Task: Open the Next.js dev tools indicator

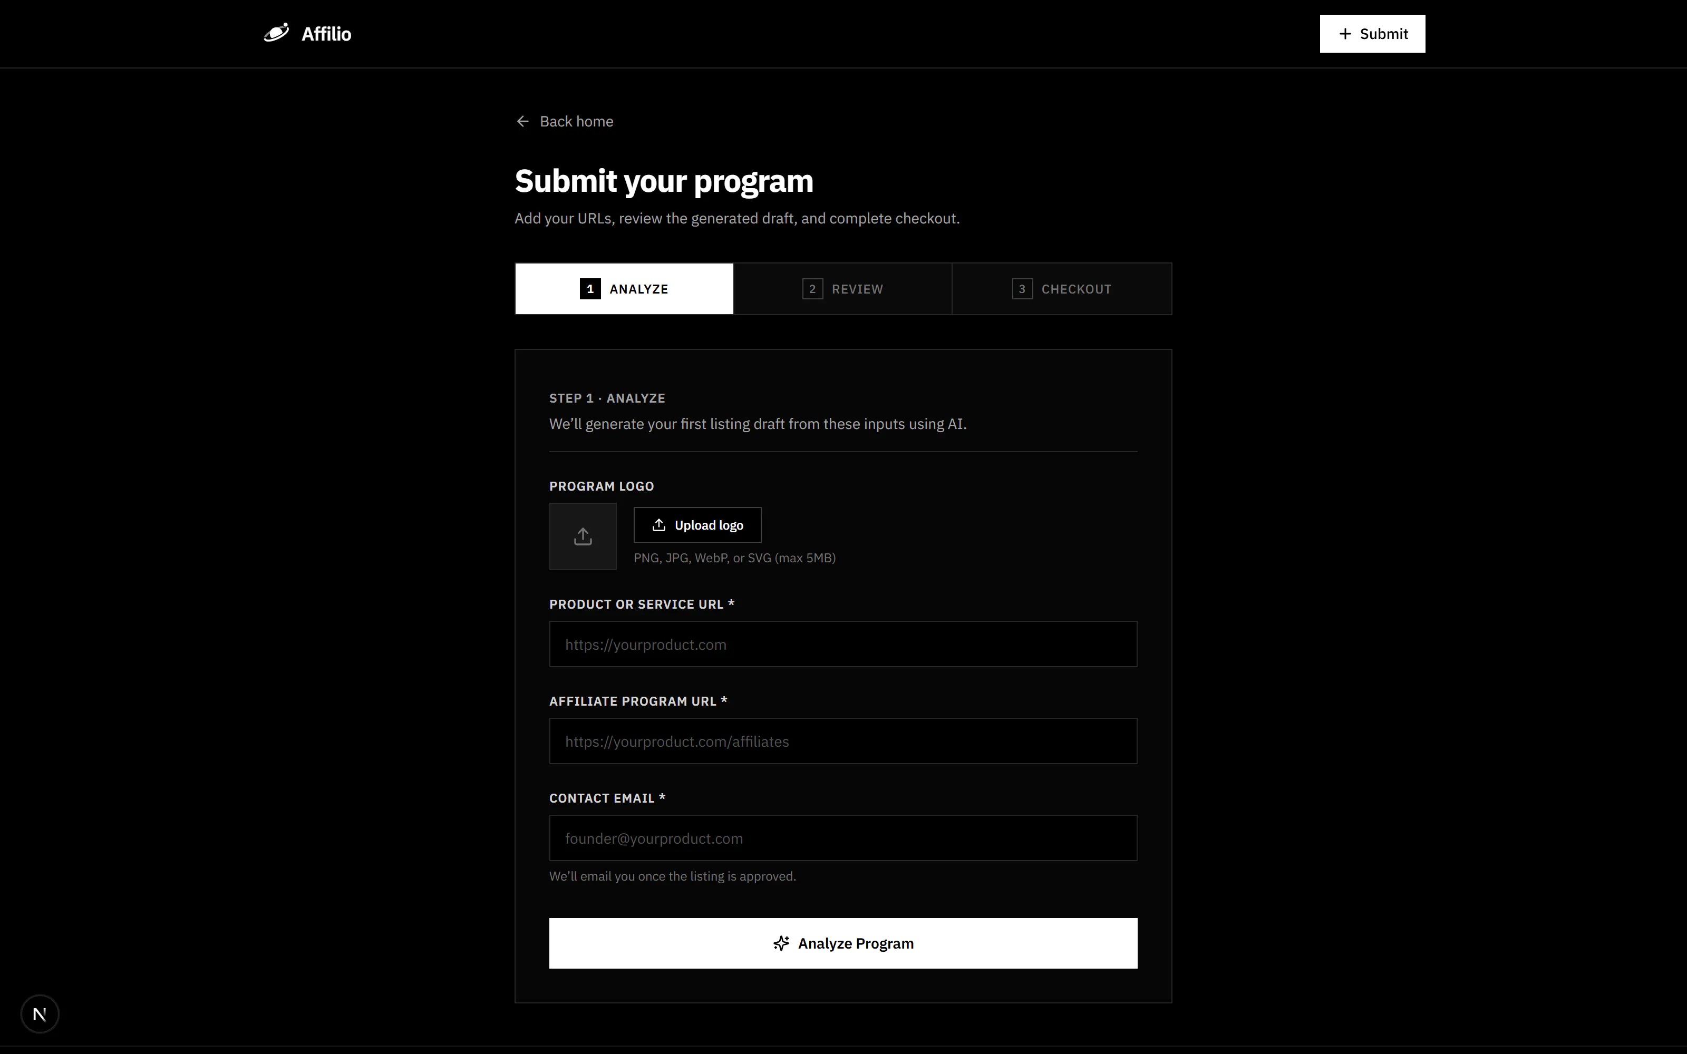Action: point(40,1013)
